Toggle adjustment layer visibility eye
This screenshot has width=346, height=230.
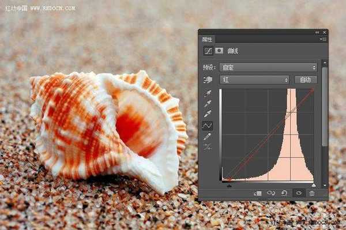point(299,193)
